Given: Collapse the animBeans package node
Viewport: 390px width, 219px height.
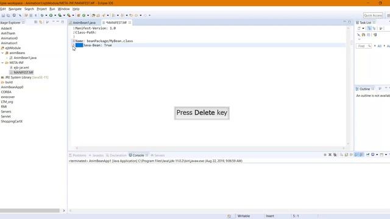Looking at the screenshot, I should click(2, 53).
